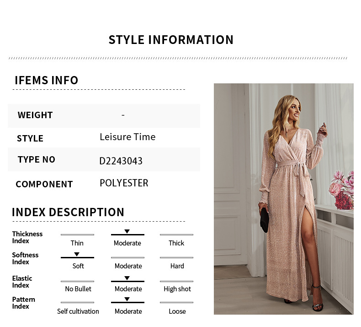Click the Elastic Index Moderate triangle marker
361x327 pixels.
point(127,278)
